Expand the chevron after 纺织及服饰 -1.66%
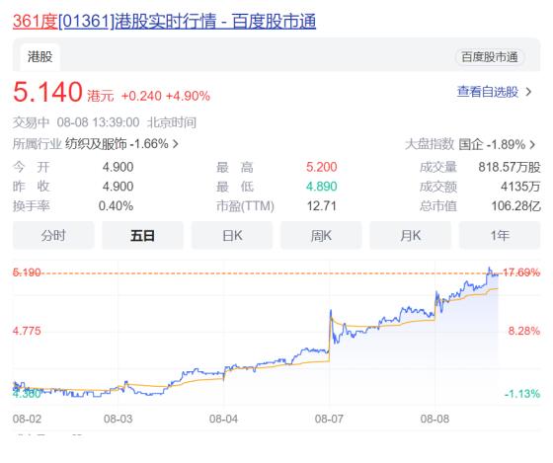The height and width of the screenshot is (463, 553). (176, 144)
